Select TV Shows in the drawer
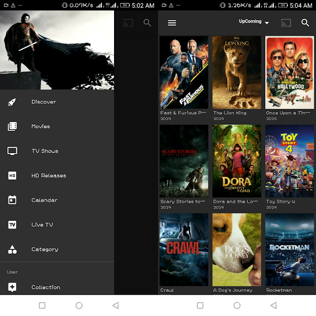316x316 pixels. 57,151
